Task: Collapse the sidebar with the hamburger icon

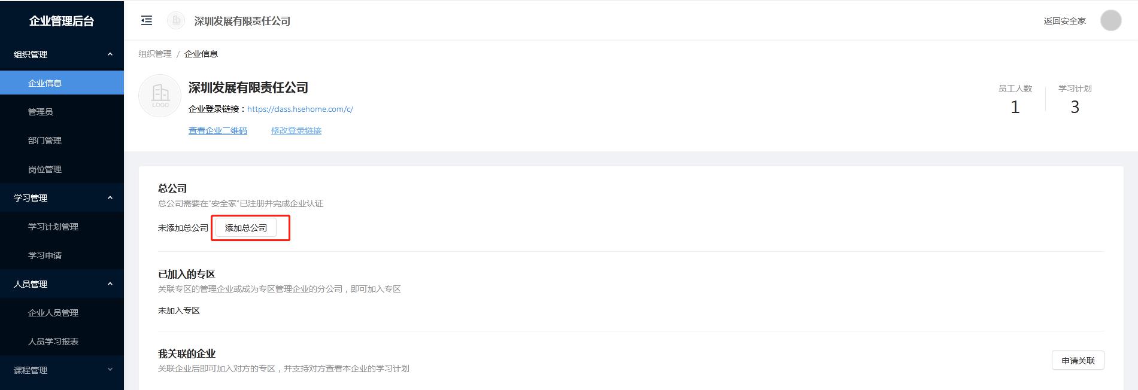Action: coord(146,21)
